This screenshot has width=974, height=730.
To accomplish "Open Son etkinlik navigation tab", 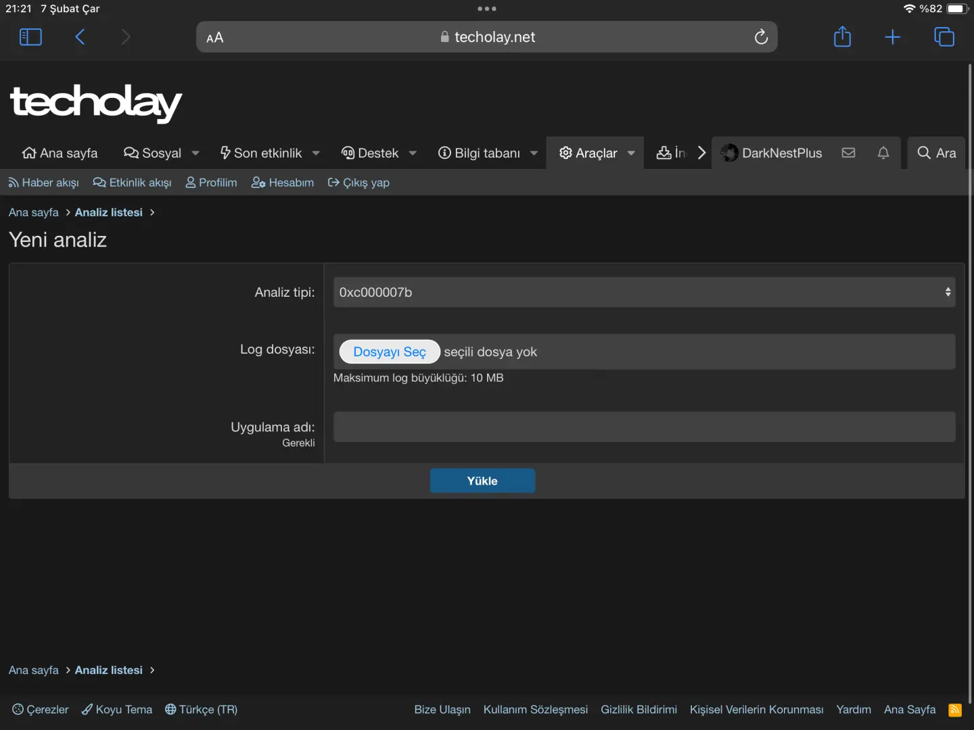I will [261, 153].
